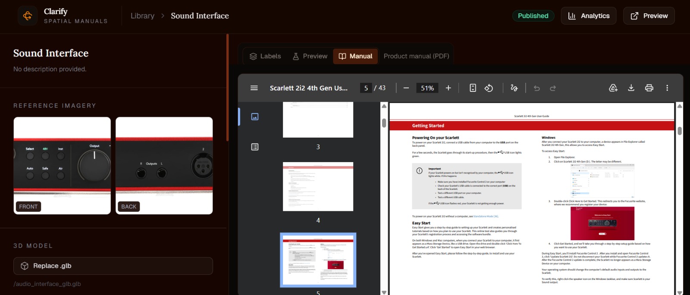
Task: Open the PDF more actions menu
Action: (x=667, y=88)
